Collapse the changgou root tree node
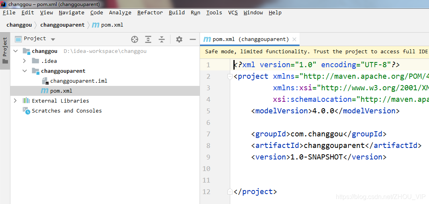 [x=16, y=51]
